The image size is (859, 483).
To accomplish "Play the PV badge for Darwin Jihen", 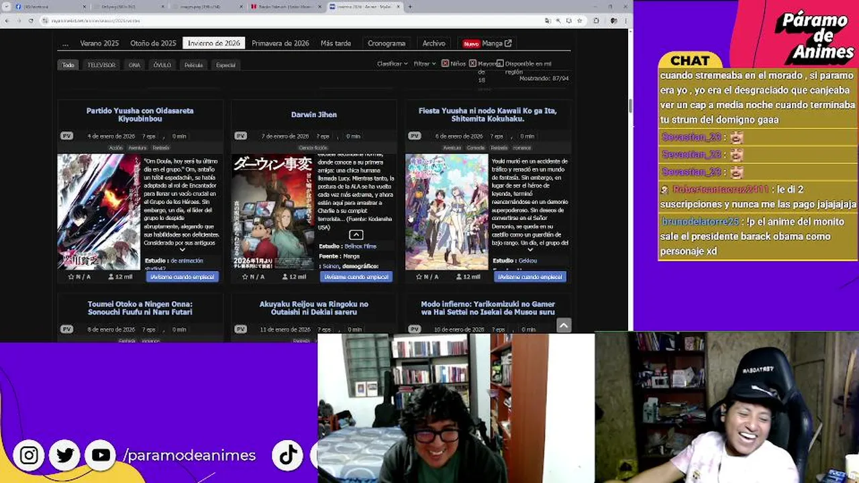I will 240,136.
